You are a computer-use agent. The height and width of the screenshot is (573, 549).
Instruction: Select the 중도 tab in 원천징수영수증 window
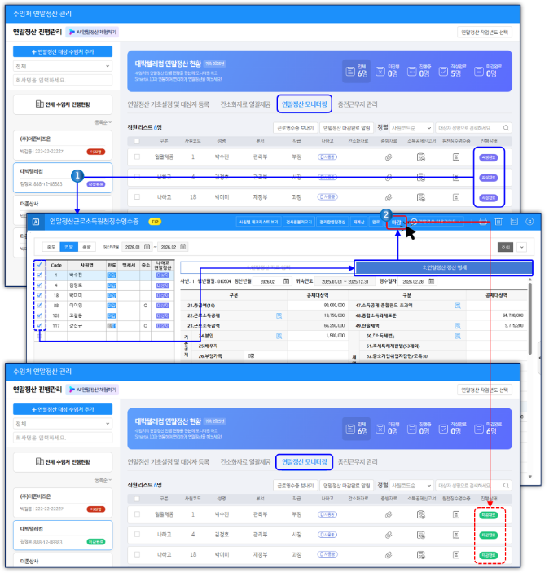51,247
